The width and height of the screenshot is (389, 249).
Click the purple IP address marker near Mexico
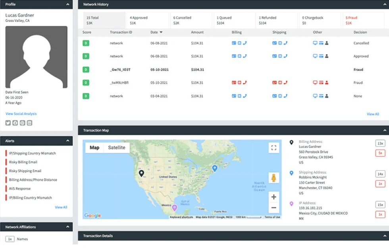point(174,207)
